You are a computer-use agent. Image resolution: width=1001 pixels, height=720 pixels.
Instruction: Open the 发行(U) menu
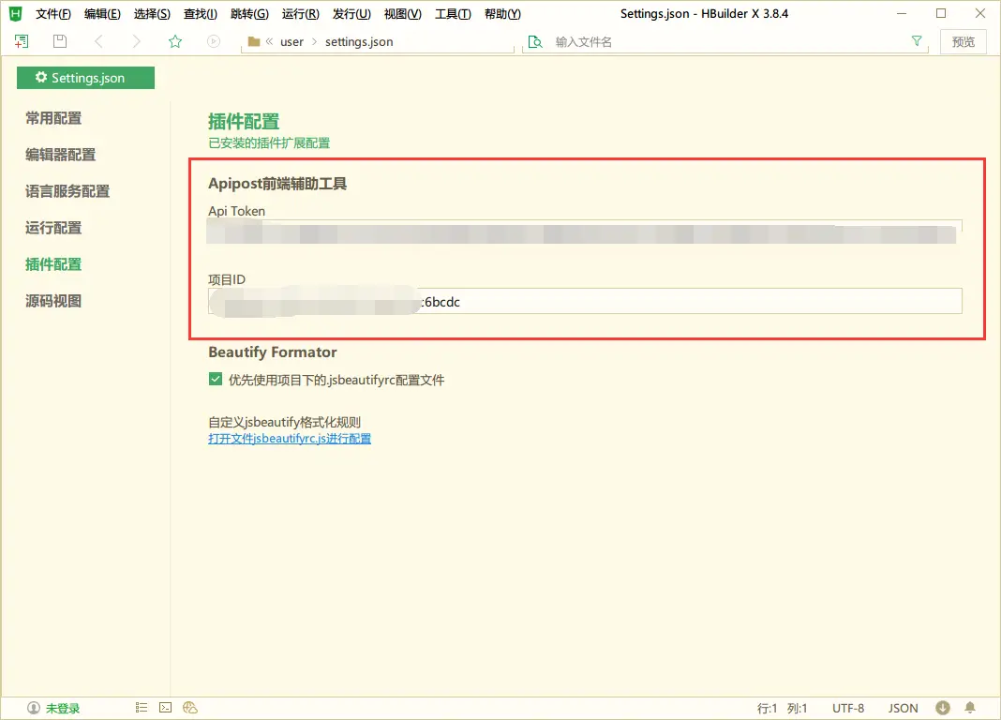coord(351,14)
